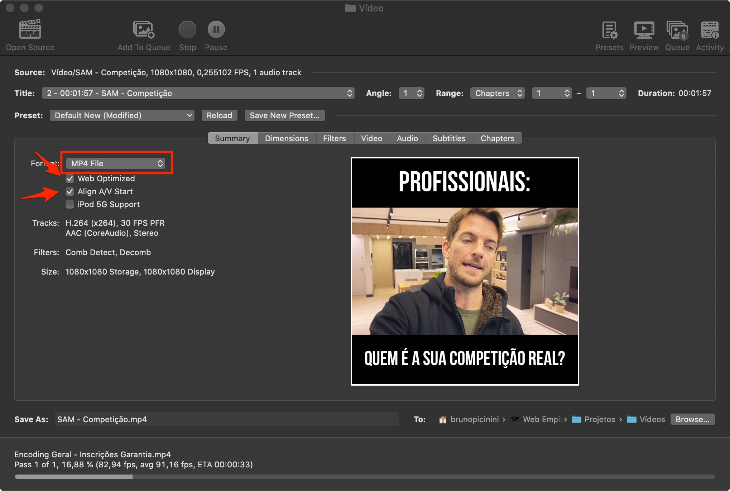Click the Browse button for destination
This screenshot has height=491, width=730.
point(692,419)
